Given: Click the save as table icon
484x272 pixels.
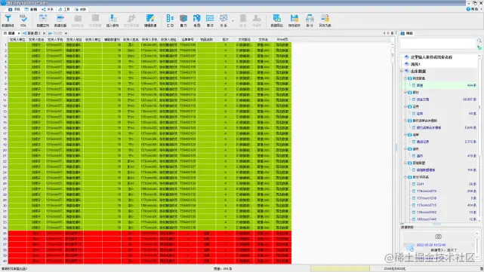Looking at the screenshot, I should tap(325, 20).
